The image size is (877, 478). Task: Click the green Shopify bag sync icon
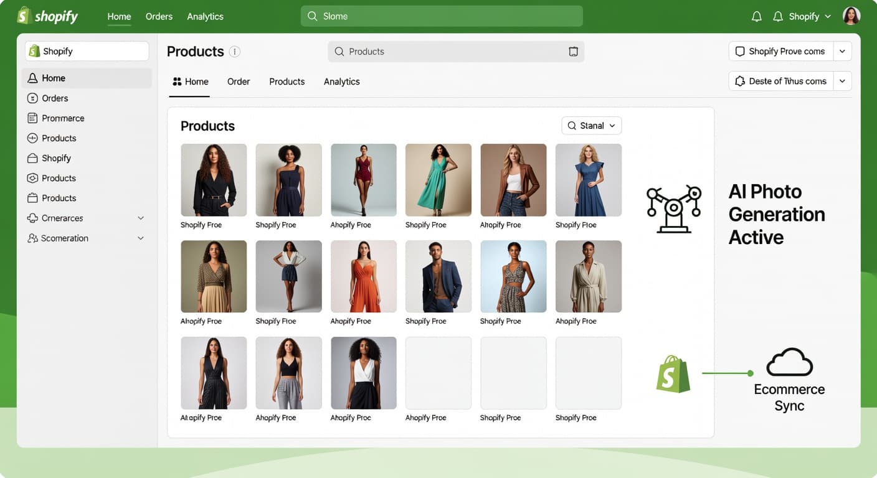click(673, 373)
